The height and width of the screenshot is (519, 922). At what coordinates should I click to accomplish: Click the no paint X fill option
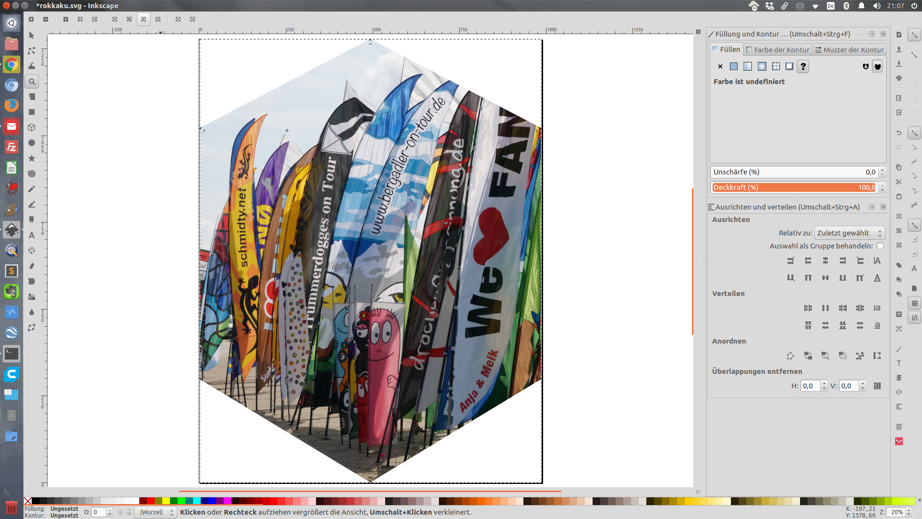coord(720,66)
